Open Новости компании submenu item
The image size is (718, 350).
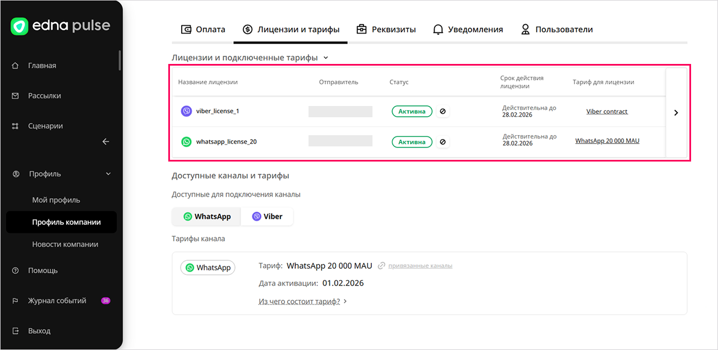click(65, 245)
